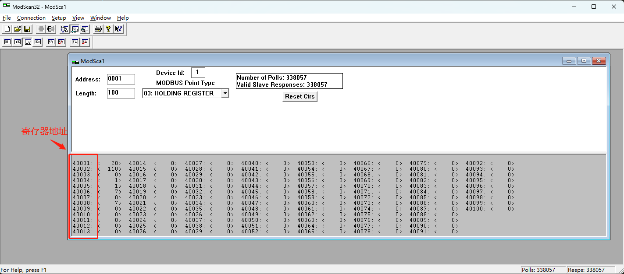624x274 pixels.
Task: Select Decimal display format icon
Action: pyautogui.click(x=18, y=42)
